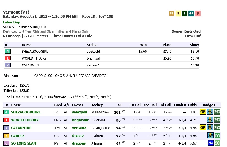
Task: Click the yellow S race icon
Action: (178, 14)
